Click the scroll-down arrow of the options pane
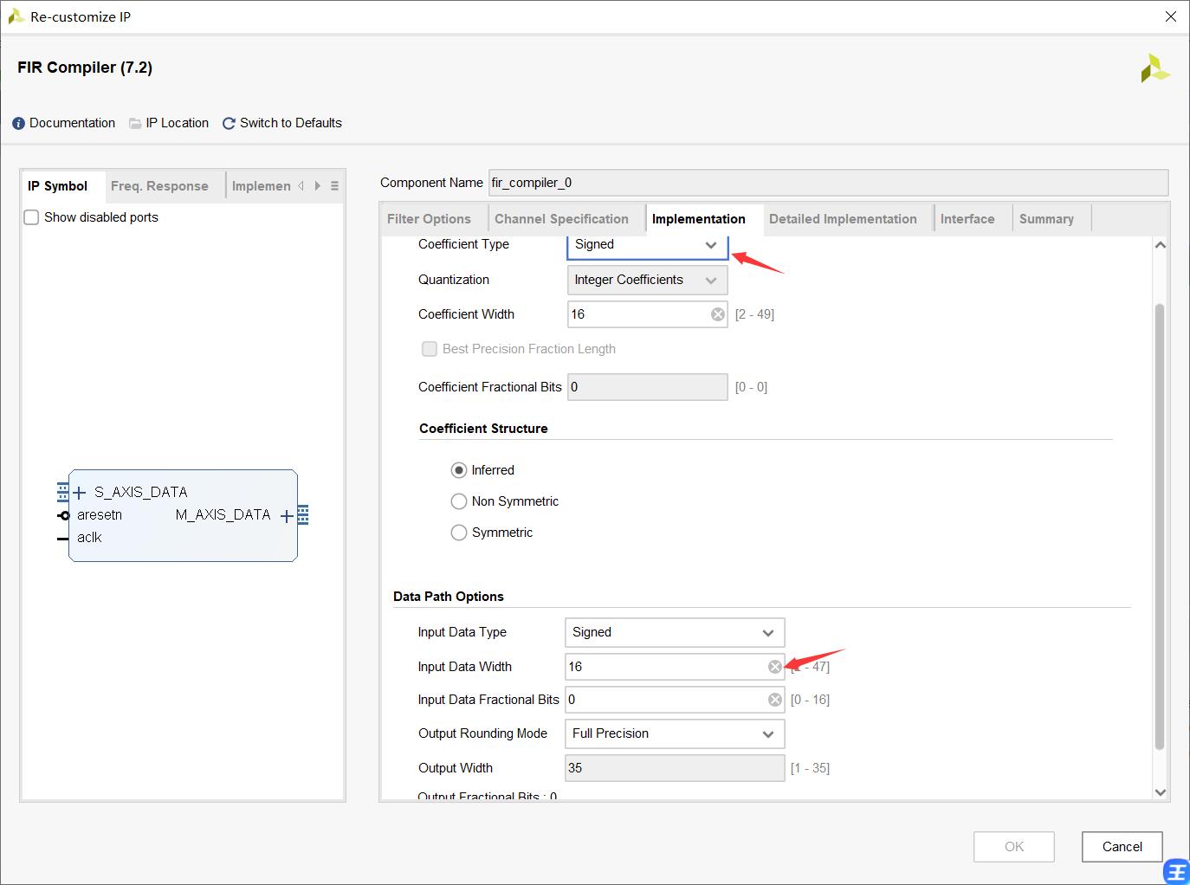 [1161, 792]
